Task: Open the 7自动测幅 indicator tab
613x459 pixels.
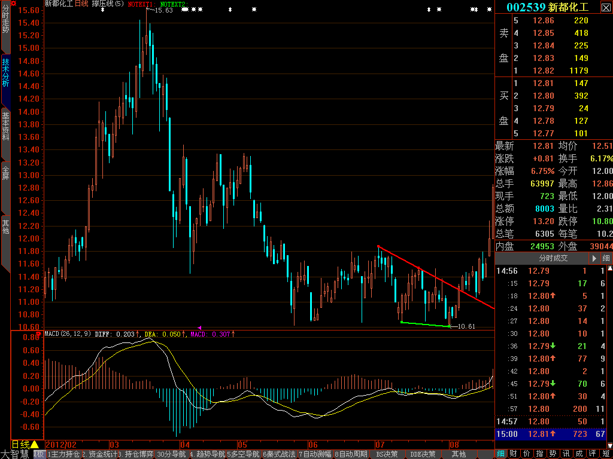Action: coord(315,454)
